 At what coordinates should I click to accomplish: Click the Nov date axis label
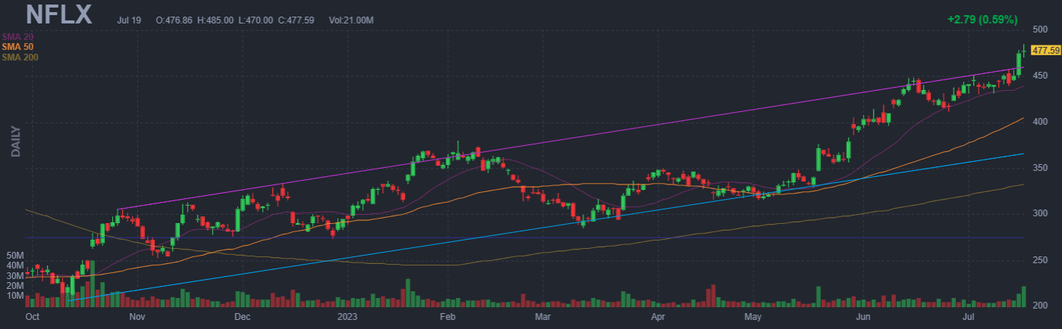click(137, 318)
